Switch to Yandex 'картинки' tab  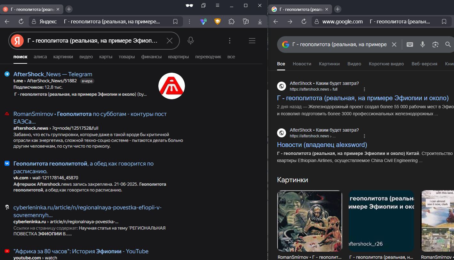pyautogui.click(x=63, y=57)
